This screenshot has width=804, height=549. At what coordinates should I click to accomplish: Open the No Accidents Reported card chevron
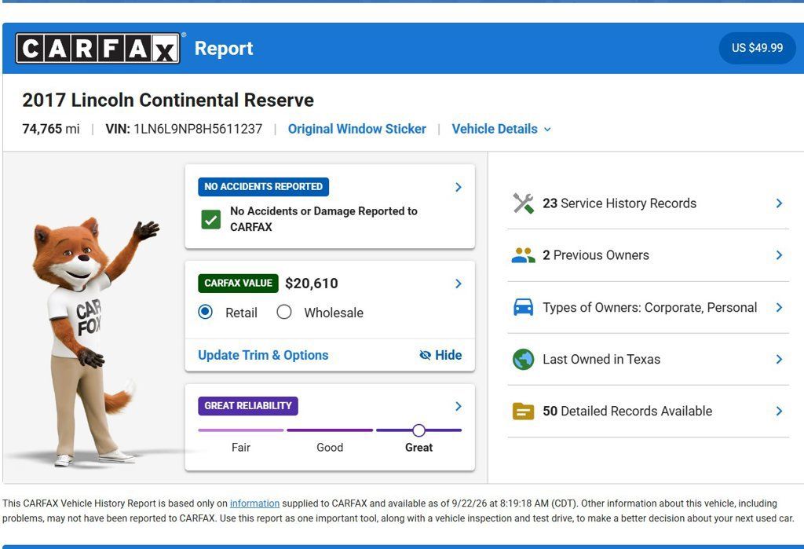point(459,187)
